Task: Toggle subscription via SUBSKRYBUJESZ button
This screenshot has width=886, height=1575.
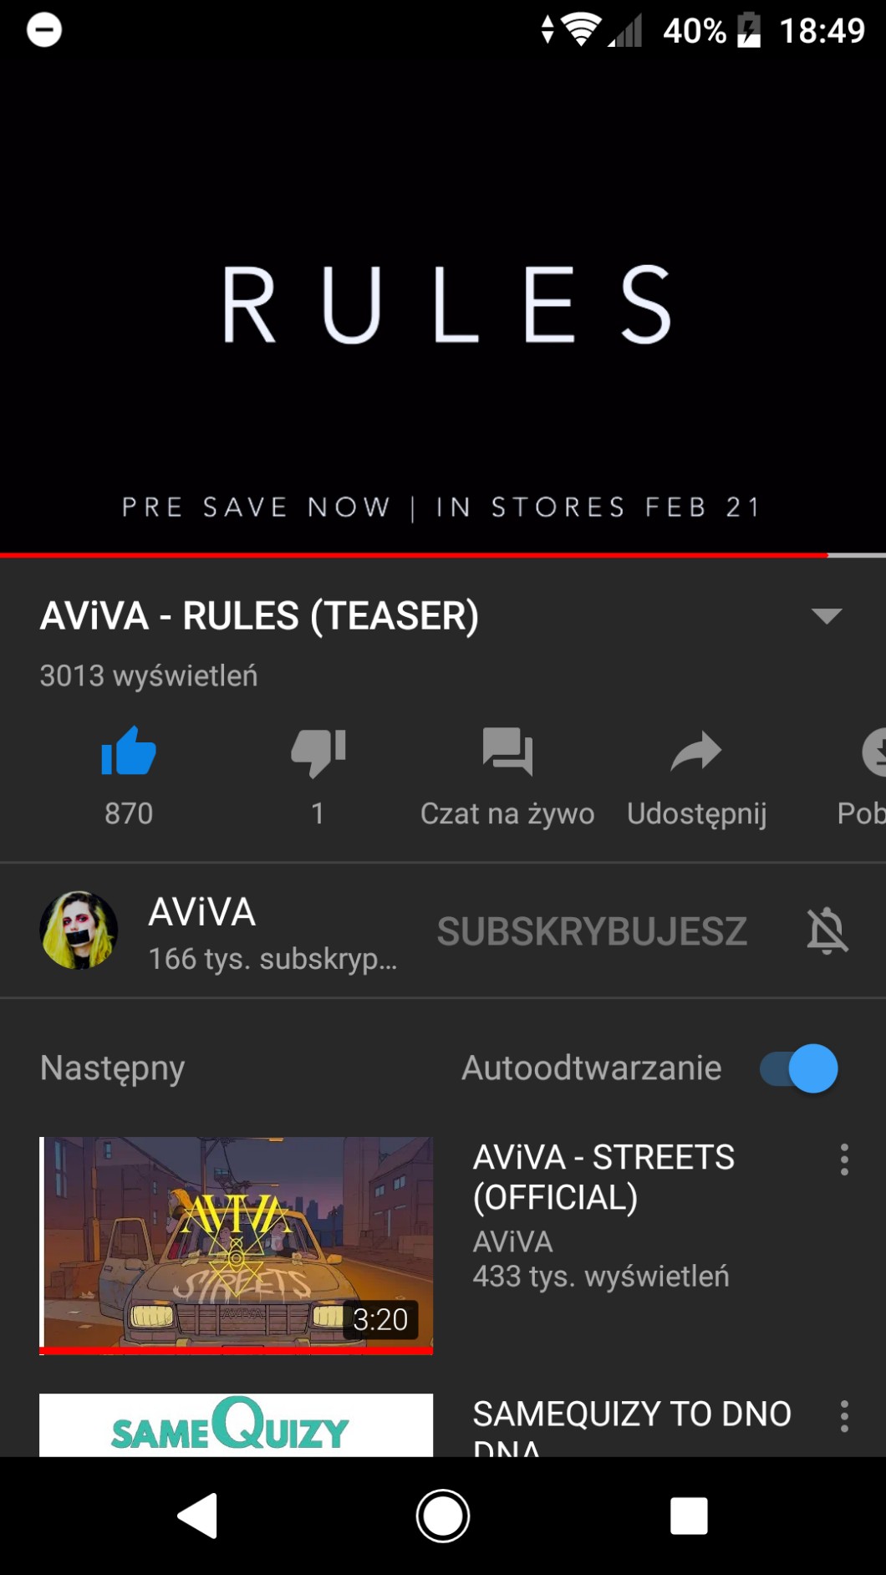Action: (592, 931)
